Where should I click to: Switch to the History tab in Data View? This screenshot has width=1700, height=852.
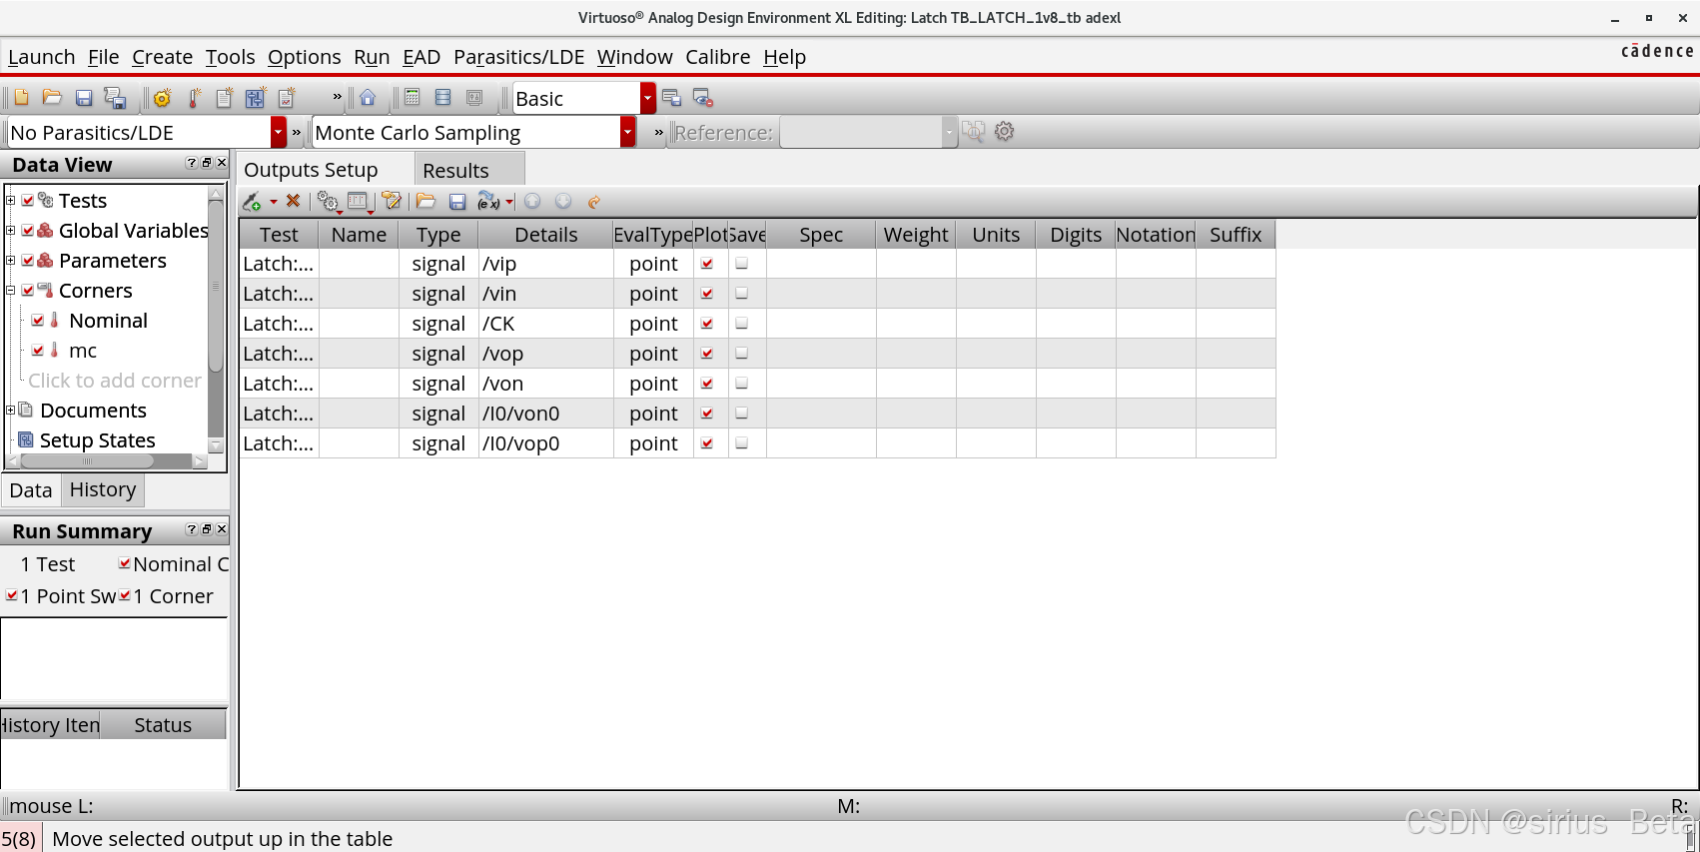point(103,489)
